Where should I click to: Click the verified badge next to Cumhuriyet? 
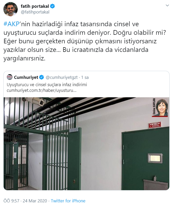[42, 77]
